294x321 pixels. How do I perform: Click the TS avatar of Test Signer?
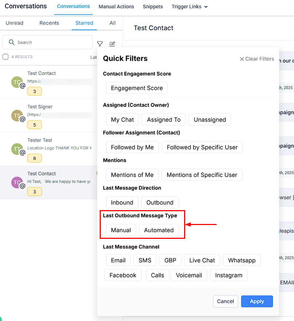[x=17, y=116]
